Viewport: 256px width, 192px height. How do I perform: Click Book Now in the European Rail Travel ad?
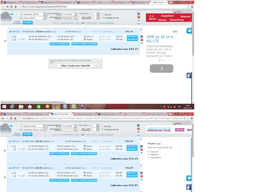[180, 130]
